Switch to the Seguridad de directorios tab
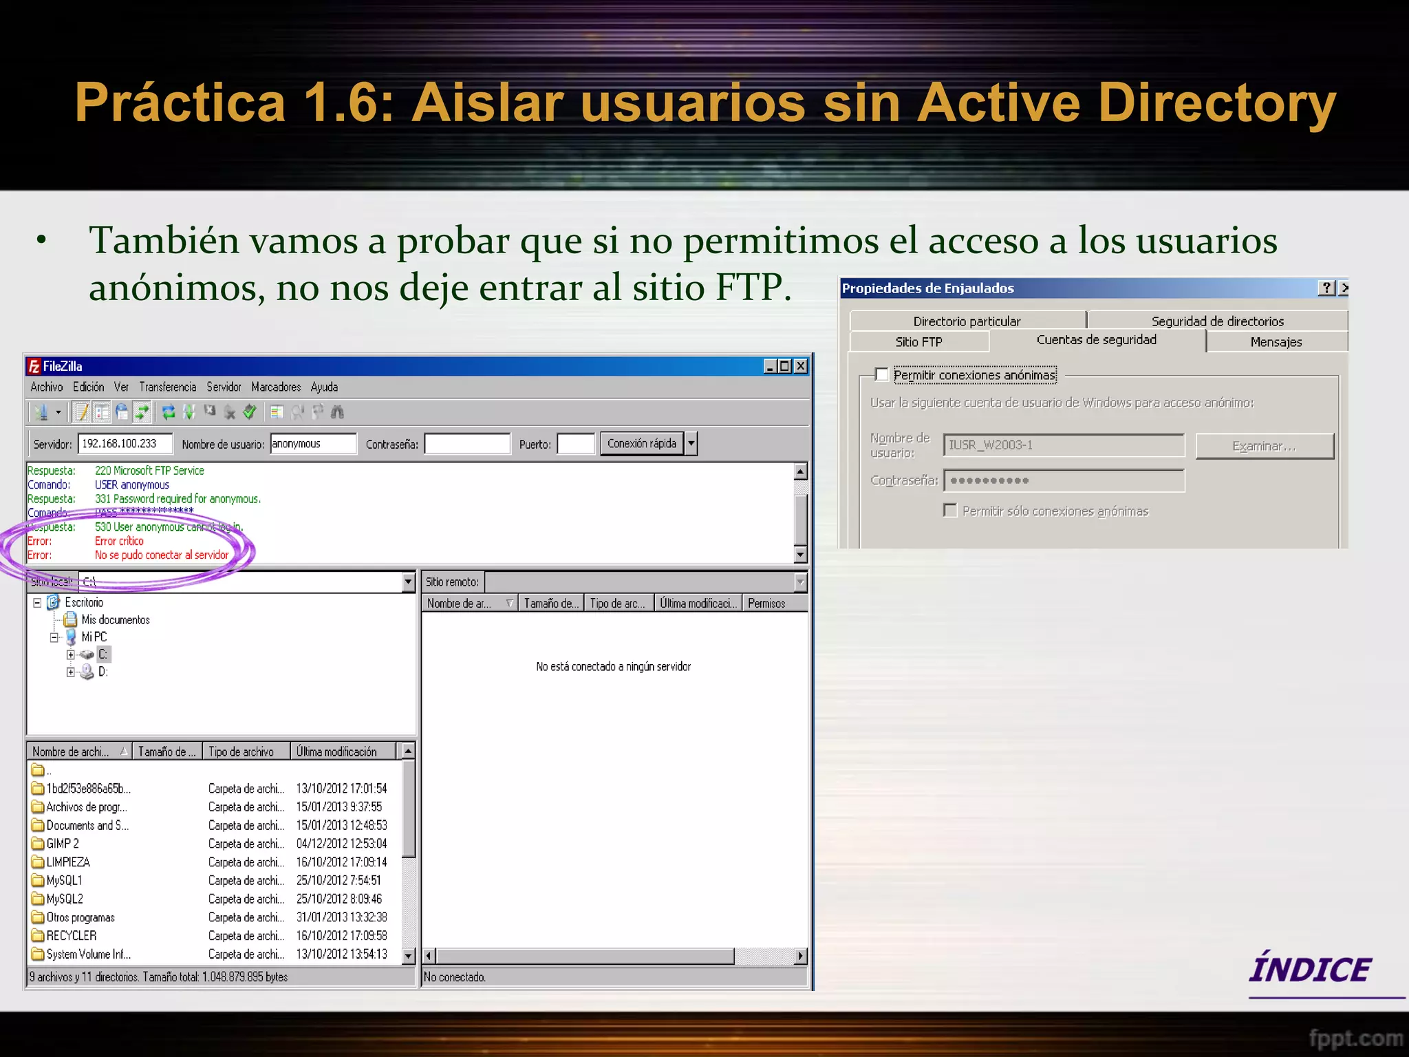Image resolution: width=1409 pixels, height=1057 pixels. pyautogui.click(x=1217, y=321)
